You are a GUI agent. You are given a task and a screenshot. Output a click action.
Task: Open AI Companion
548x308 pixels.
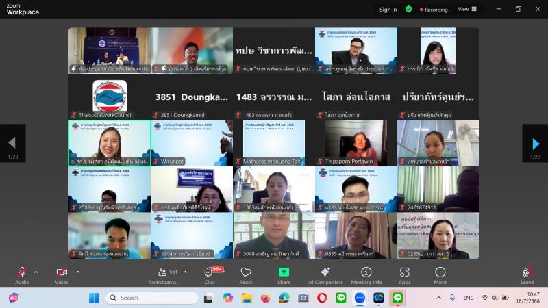325,275
